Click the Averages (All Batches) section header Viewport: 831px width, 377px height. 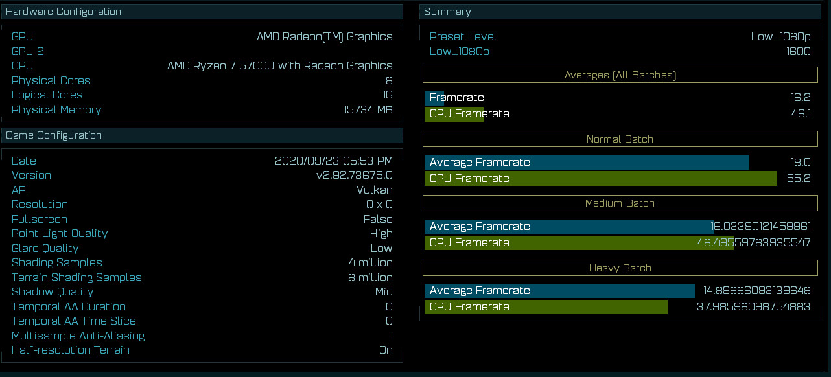620,75
